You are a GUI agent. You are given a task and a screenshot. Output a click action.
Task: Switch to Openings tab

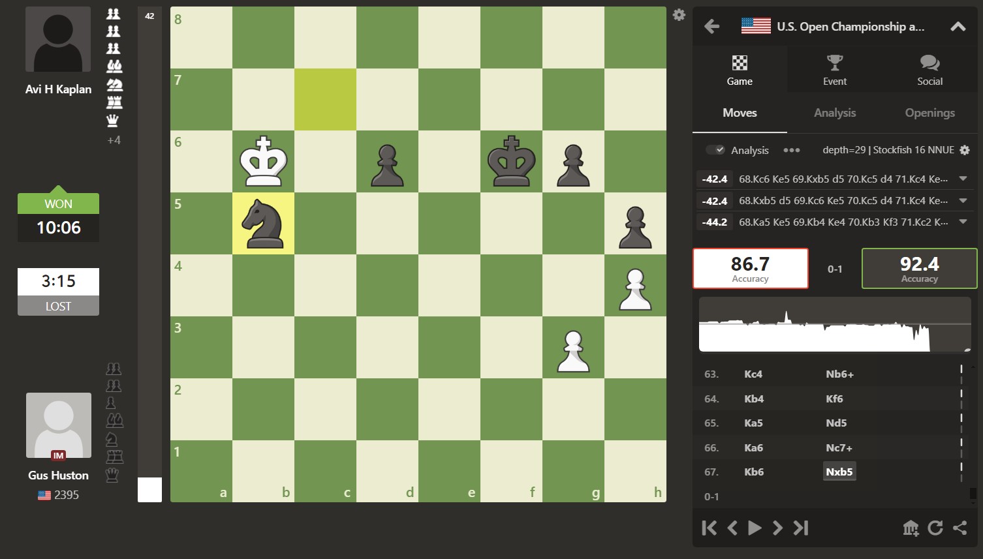(929, 113)
